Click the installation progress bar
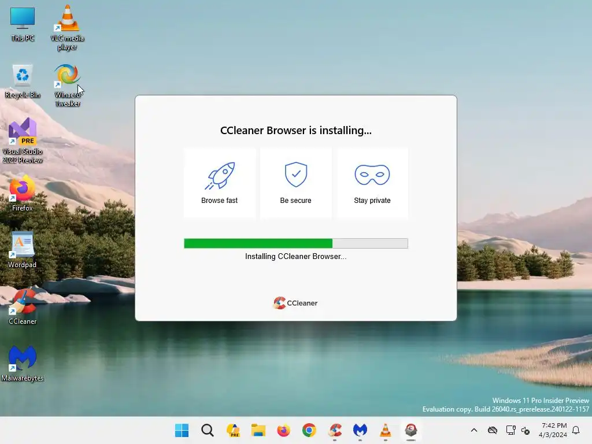This screenshot has width=592, height=444. click(x=295, y=243)
